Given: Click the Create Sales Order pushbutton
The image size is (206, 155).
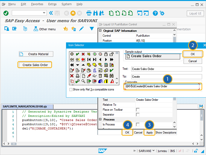Looking at the screenshot, I should 35,65.
